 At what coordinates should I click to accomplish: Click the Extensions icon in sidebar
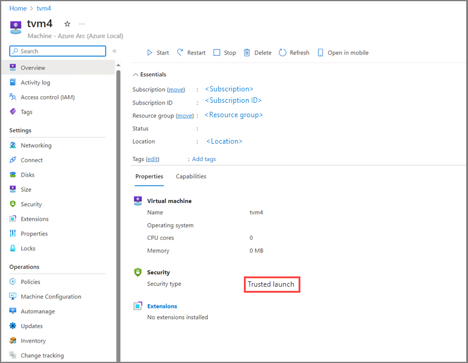[13, 219]
